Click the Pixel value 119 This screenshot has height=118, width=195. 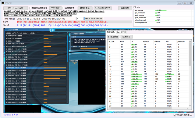[122, 62]
